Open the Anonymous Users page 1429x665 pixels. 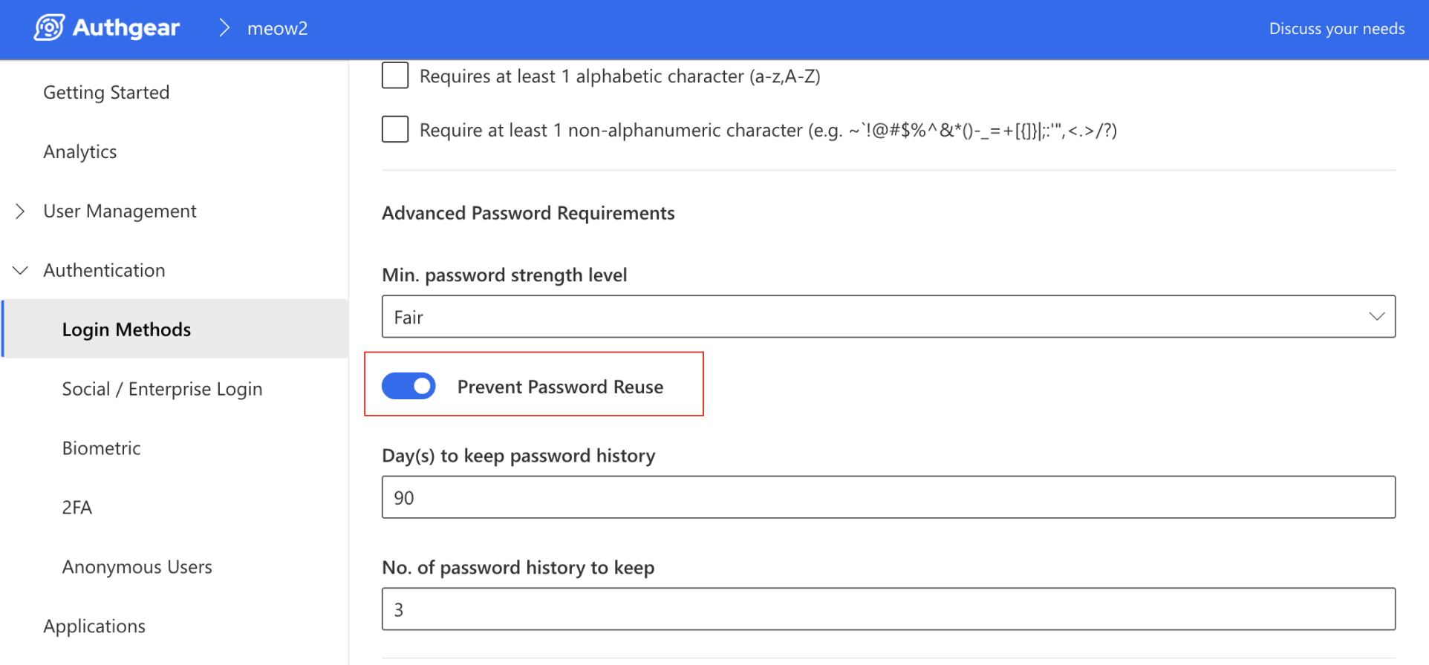pos(137,567)
